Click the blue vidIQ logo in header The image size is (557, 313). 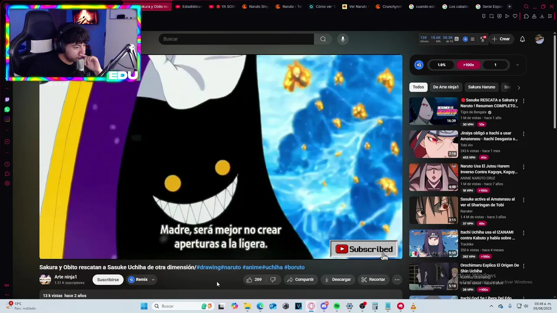click(x=465, y=39)
